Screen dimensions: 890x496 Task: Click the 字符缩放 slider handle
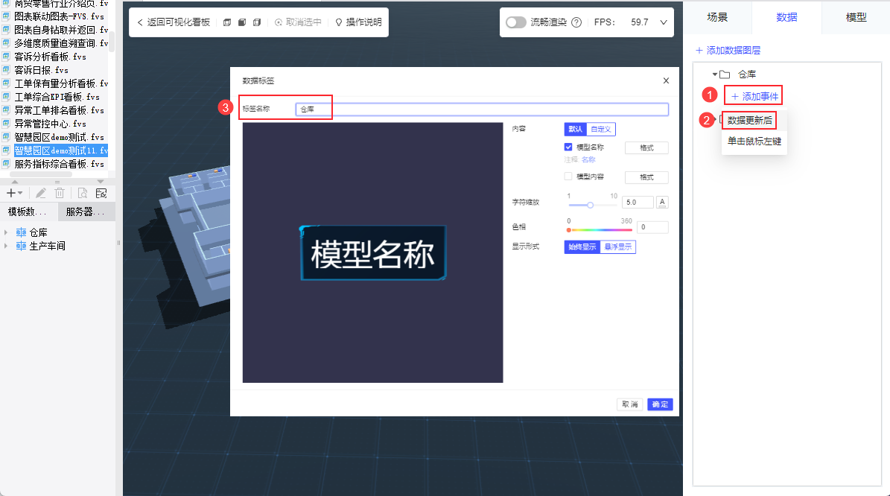tap(591, 205)
